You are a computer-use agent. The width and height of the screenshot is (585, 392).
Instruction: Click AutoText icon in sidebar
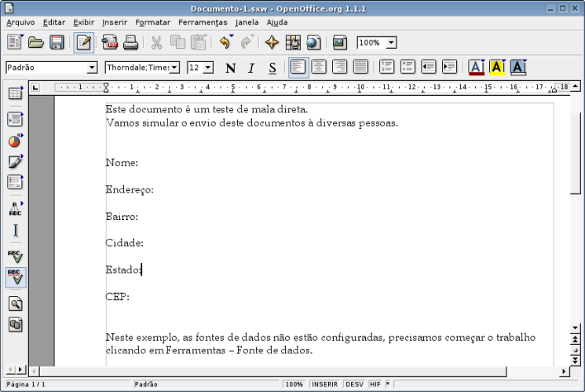(x=15, y=209)
